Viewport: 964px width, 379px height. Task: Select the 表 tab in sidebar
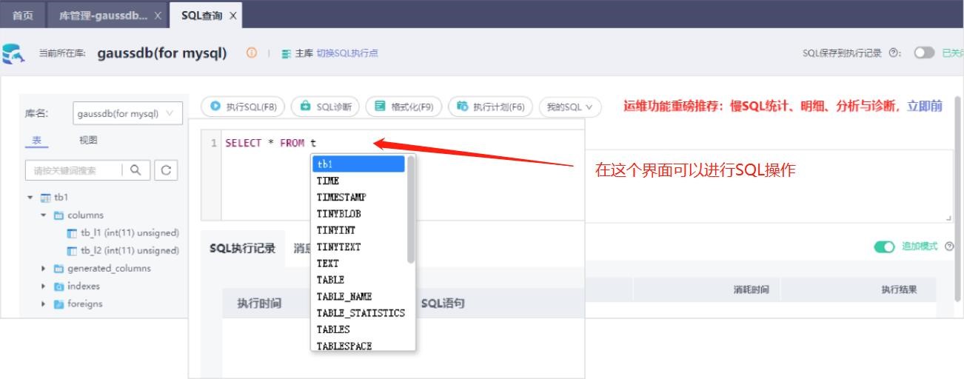click(37, 141)
